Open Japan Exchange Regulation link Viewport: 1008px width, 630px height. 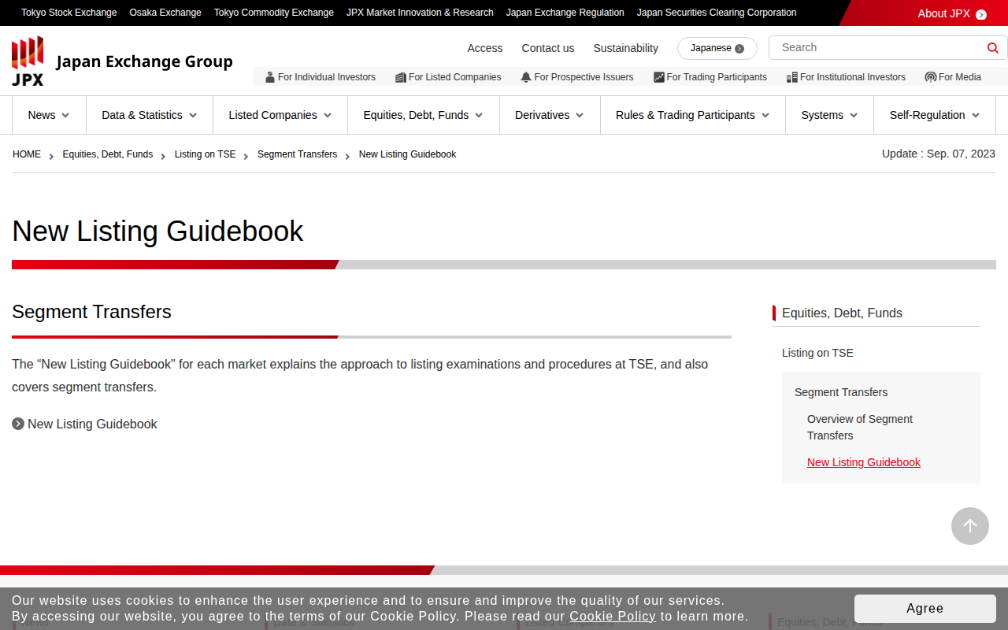point(565,13)
